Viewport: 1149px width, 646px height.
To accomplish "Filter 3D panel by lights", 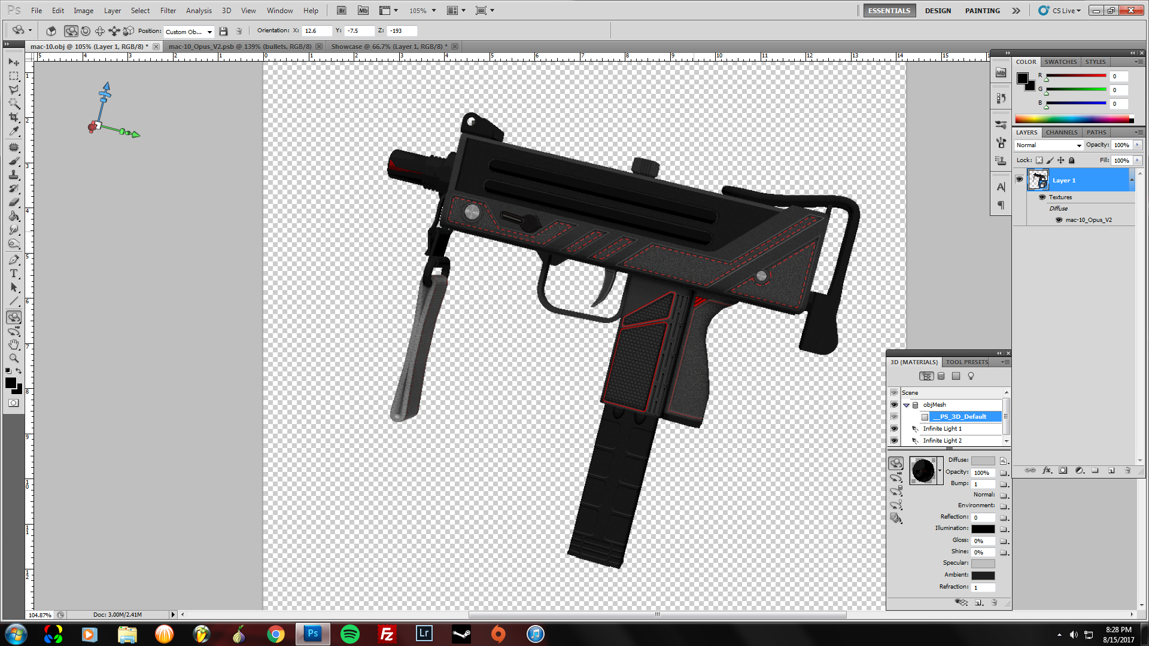I will (x=971, y=376).
